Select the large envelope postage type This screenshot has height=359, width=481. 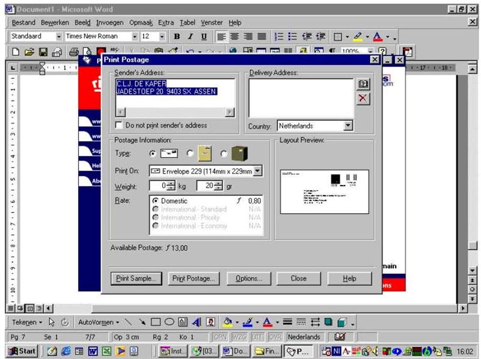point(190,153)
